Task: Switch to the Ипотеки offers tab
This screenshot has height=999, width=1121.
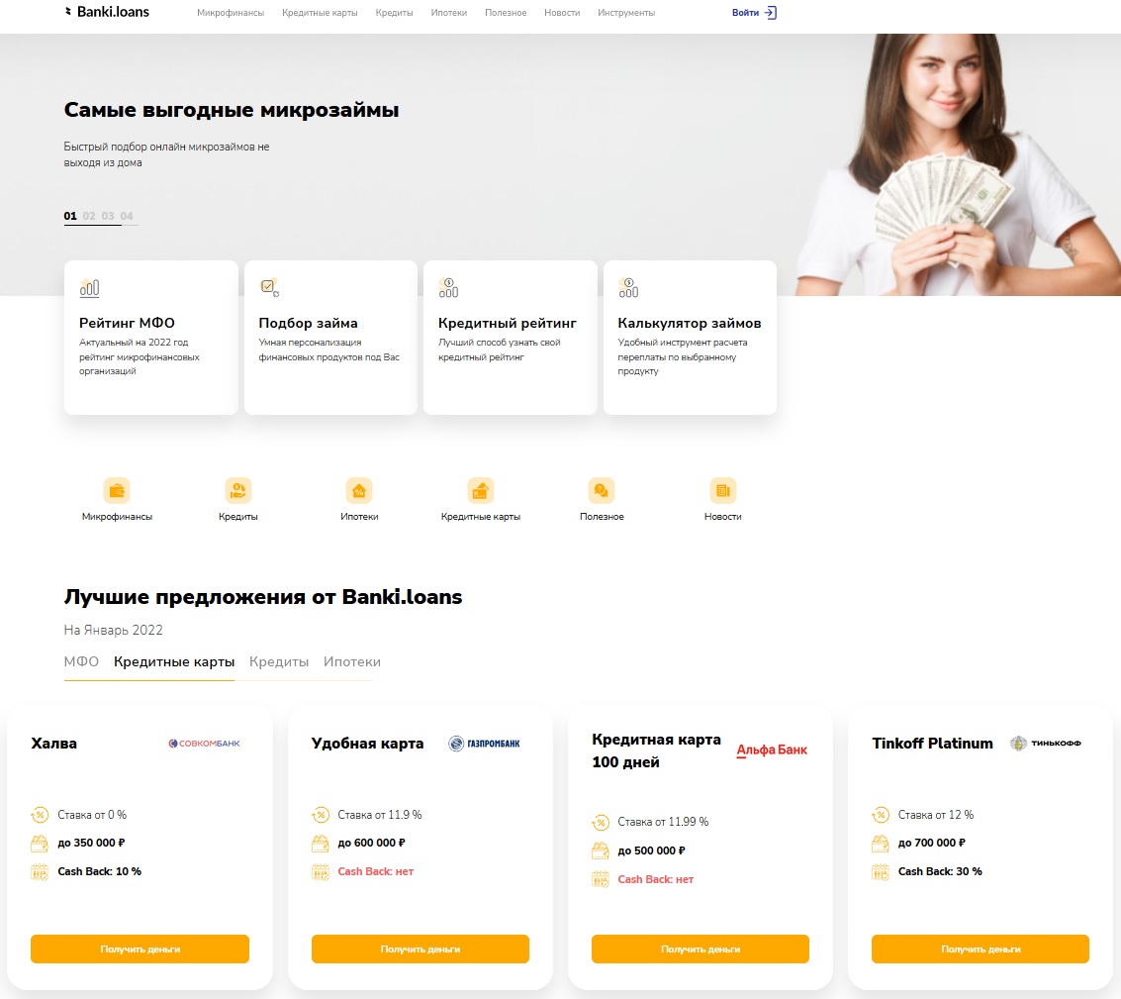Action: [x=352, y=662]
